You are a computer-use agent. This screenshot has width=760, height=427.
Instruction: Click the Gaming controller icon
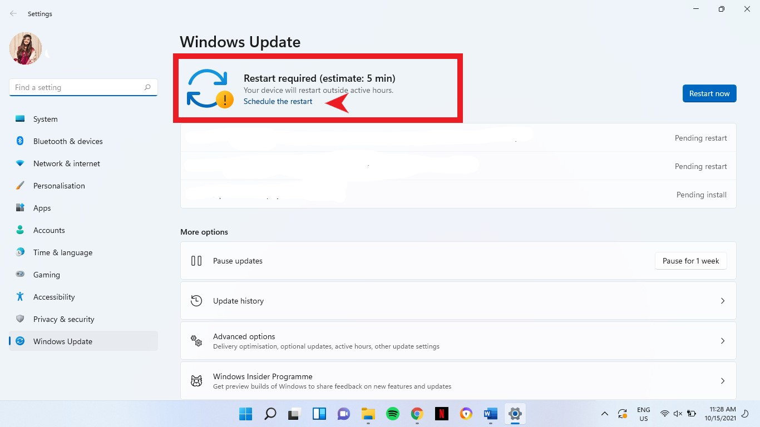point(20,275)
